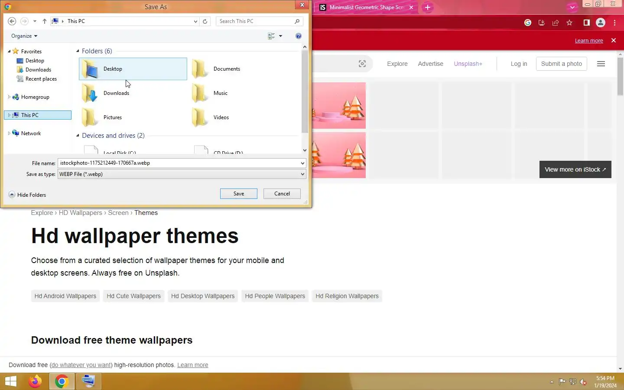Open dialog help icon
This screenshot has width=624, height=390.
coord(299,36)
